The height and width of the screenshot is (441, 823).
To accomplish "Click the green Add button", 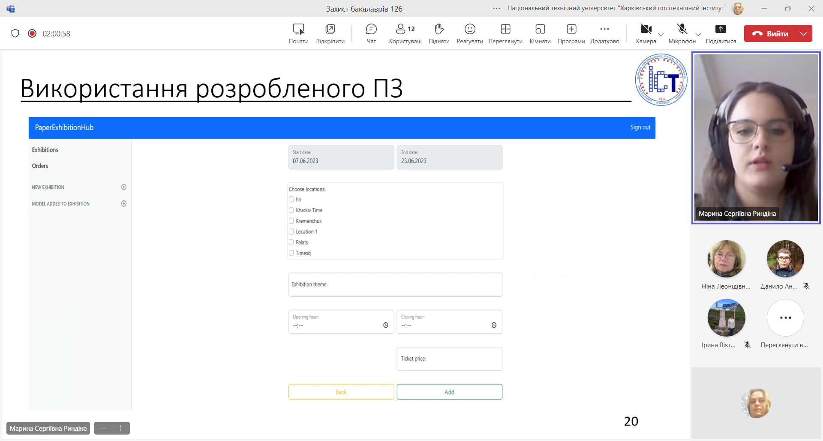I will [x=449, y=392].
